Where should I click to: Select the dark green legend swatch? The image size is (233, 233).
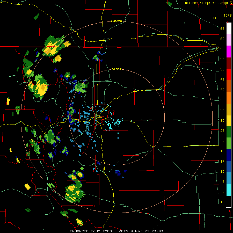tap(229, 132)
